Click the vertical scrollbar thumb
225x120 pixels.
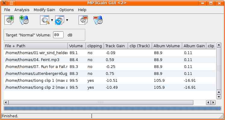pos(219,69)
